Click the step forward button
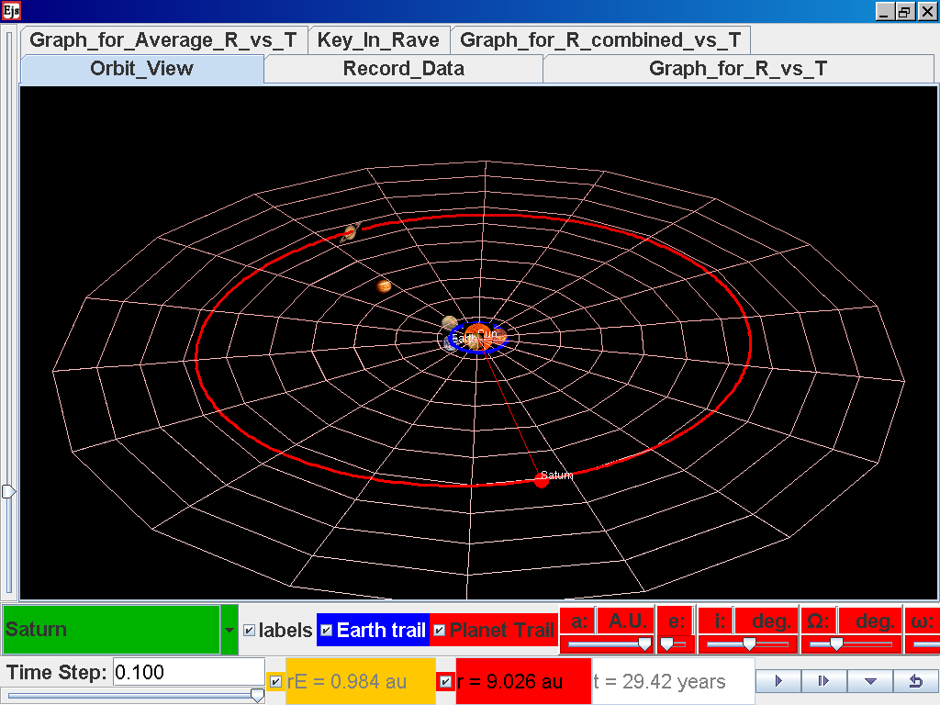This screenshot has height=705, width=940. point(823,681)
